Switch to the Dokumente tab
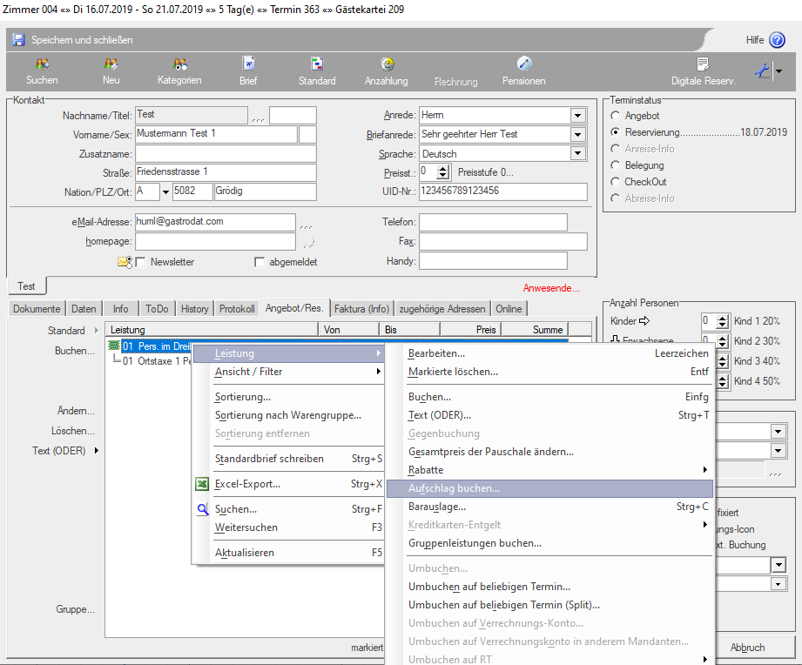802x665 pixels. pos(37,309)
